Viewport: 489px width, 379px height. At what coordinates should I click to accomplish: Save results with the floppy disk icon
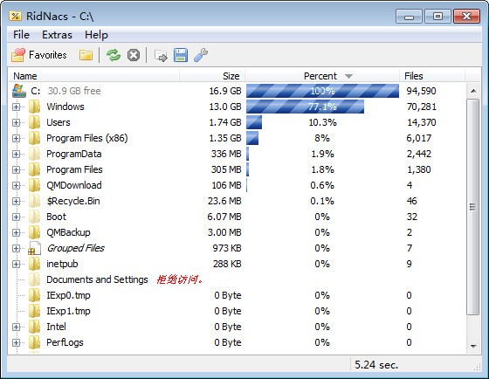tap(181, 55)
